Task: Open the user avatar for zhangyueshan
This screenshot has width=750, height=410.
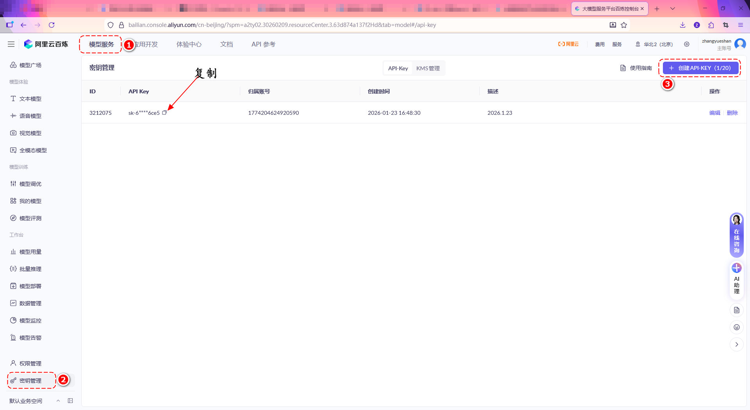Action: [740, 44]
